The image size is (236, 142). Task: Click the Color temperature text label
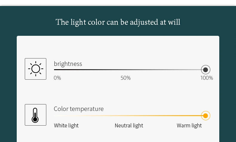click(x=79, y=109)
